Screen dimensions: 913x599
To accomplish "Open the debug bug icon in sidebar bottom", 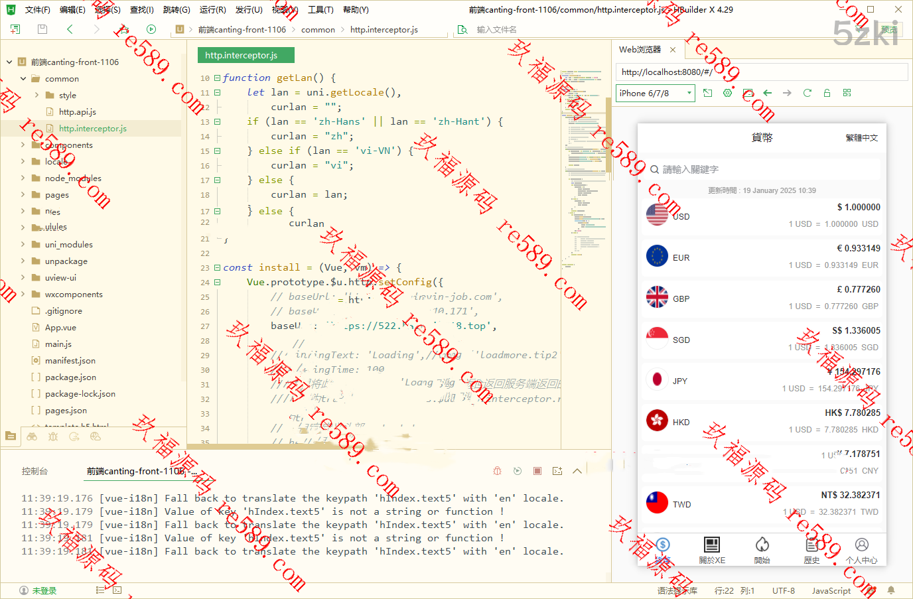I will 53,436.
